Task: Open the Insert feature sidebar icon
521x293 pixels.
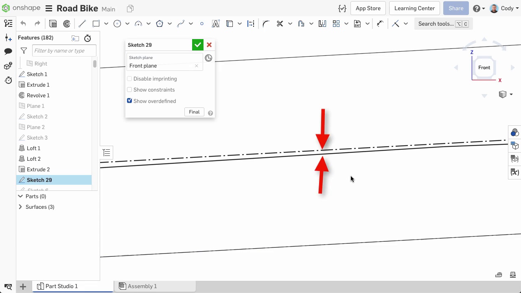Action: [x=8, y=38]
